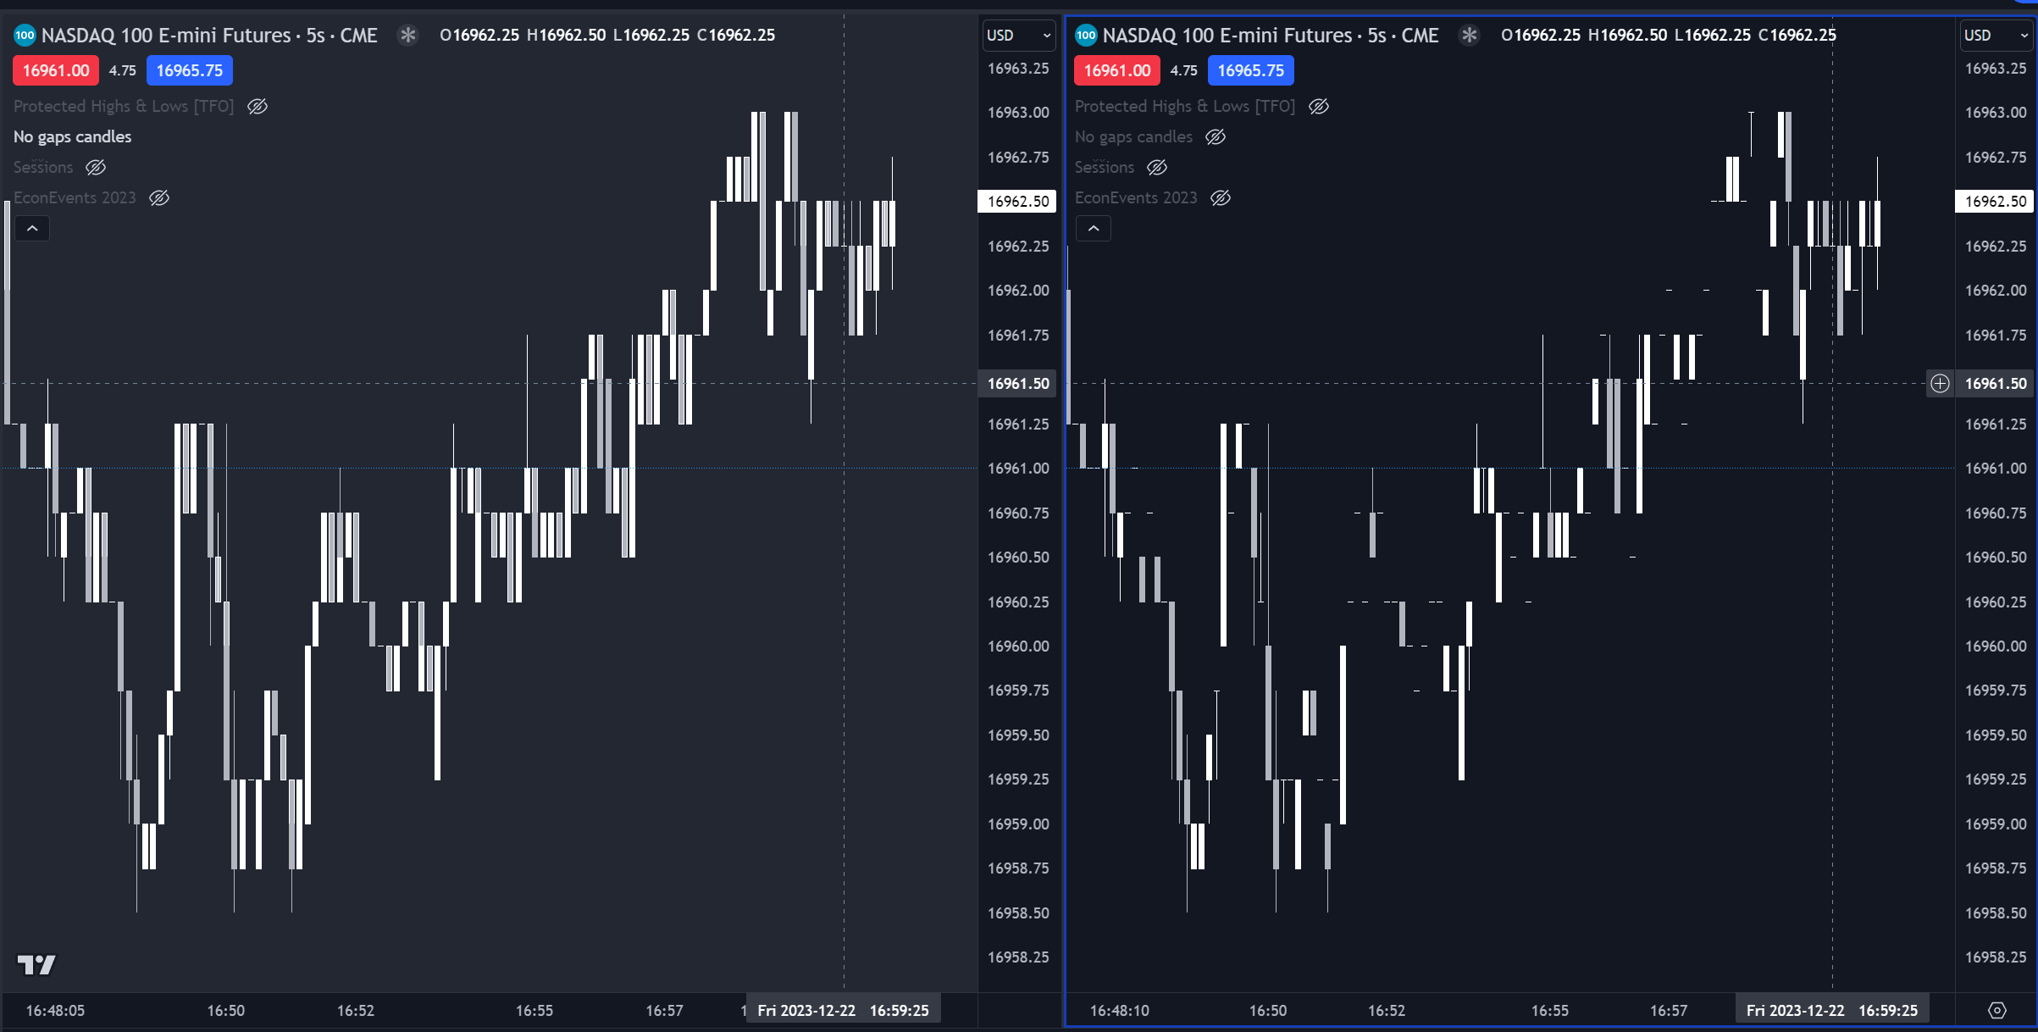Toggle Sessions indicator visibility in left chart
The width and height of the screenshot is (2038, 1032).
(x=96, y=168)
